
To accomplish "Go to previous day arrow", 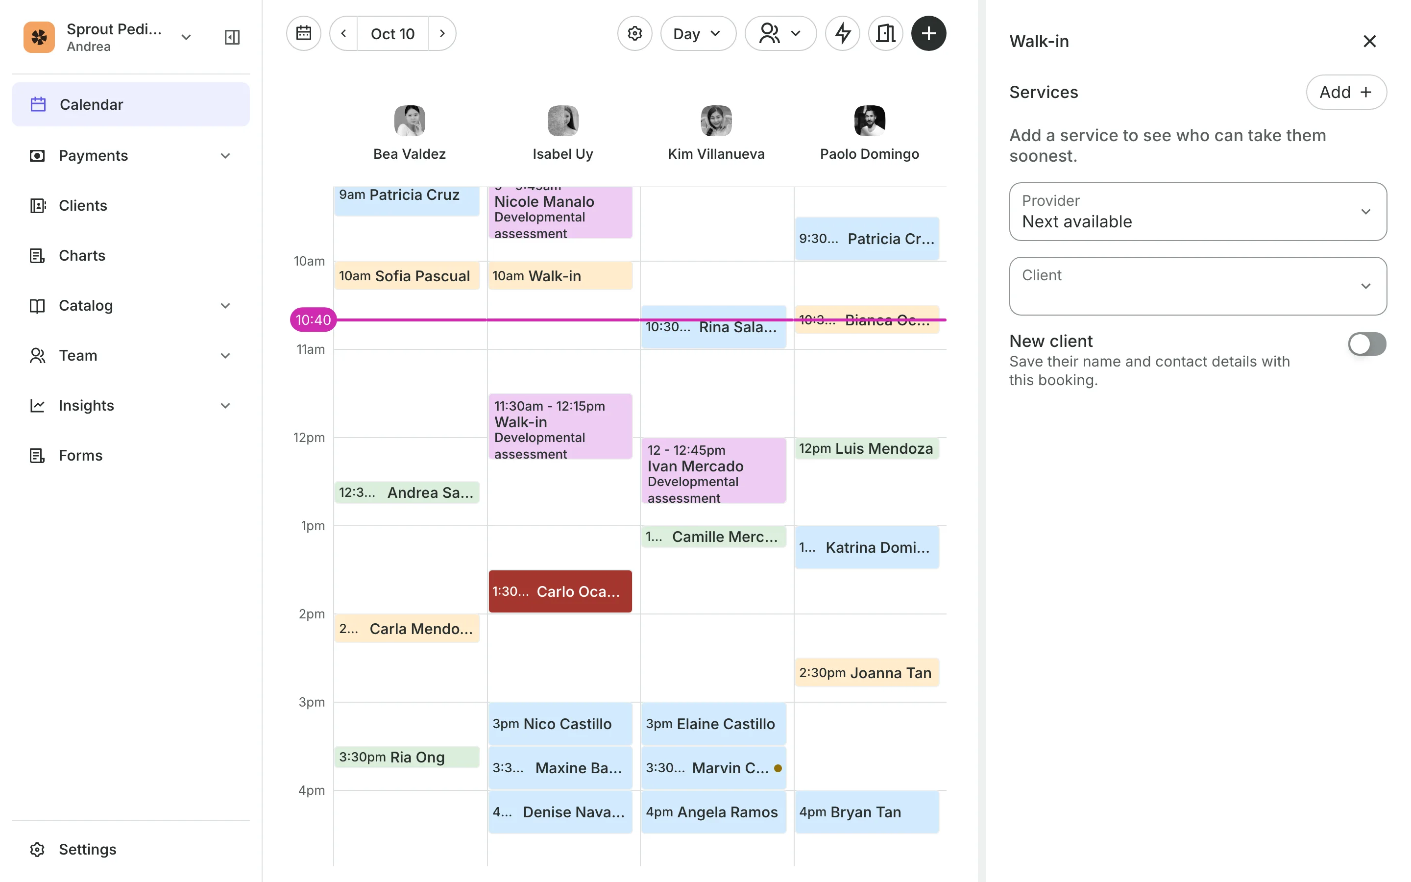I will pos(343,33).
